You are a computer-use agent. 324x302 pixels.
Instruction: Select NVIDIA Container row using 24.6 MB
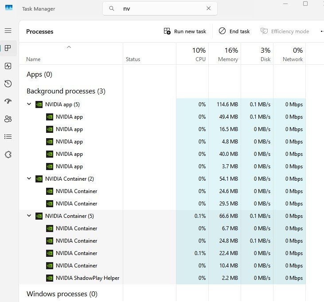pyautogui.click(x=162, y=191)
